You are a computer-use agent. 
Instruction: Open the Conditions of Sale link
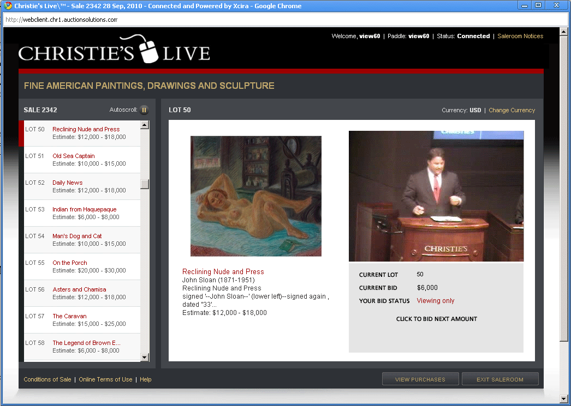[x=47, y=379]
